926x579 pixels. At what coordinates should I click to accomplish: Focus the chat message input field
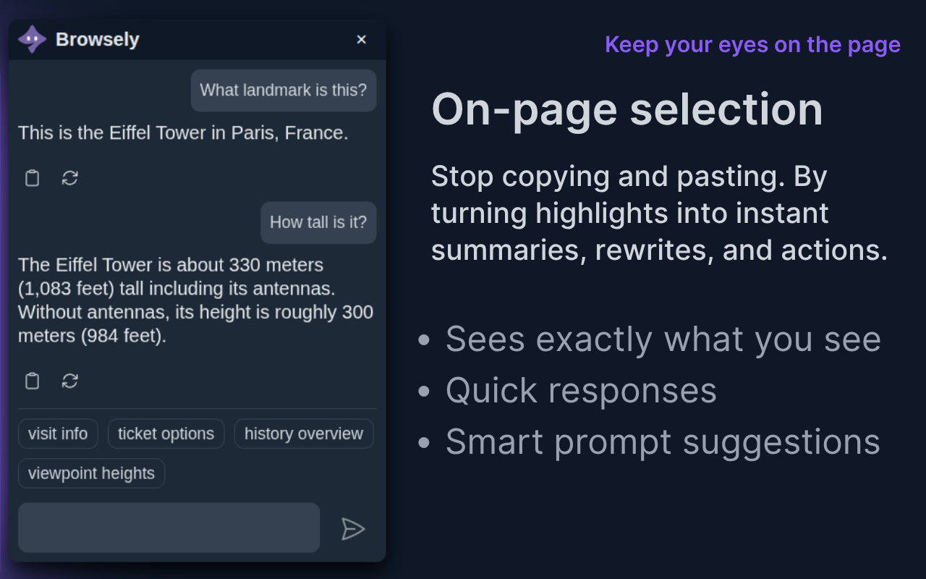coord(169,528)
